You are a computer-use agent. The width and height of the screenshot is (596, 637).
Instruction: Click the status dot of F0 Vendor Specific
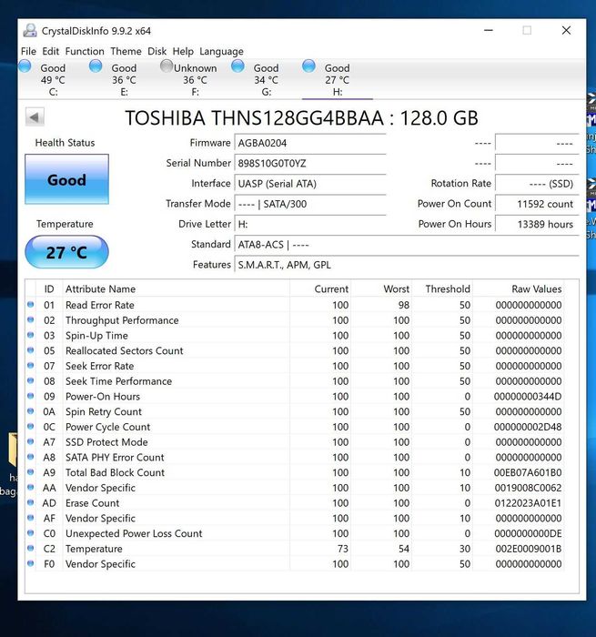(30, 563)
